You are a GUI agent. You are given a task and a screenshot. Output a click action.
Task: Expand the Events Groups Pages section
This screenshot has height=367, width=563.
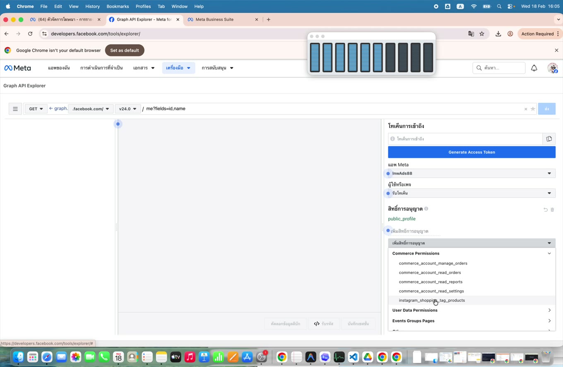(x=472, y=321)
